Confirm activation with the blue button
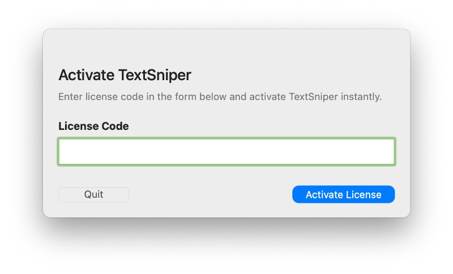Screen dimensions: 453x274 [x=344, y=194]
